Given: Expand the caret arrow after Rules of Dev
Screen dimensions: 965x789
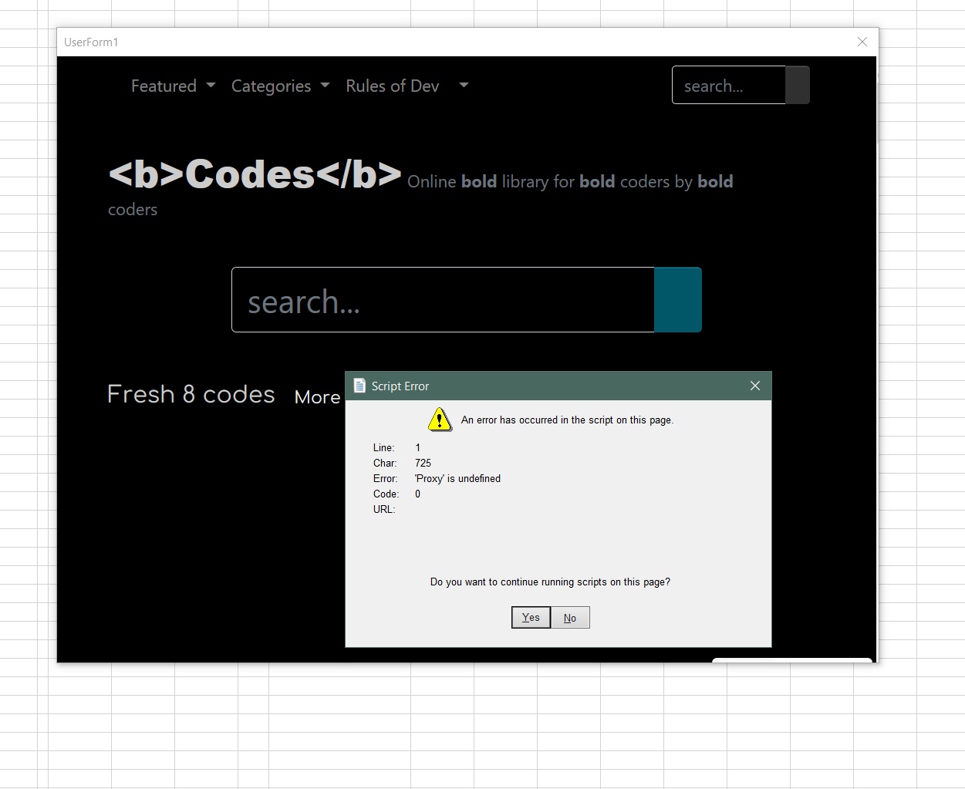Looking at the screenshot, I should click(464, 85).
